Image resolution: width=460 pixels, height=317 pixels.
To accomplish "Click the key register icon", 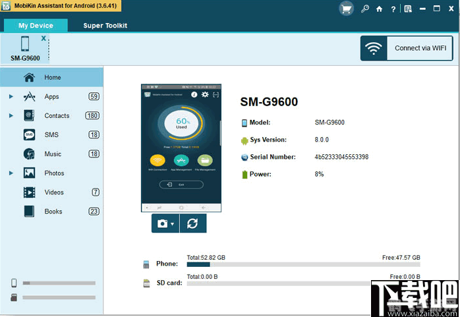I will (364, 9).
